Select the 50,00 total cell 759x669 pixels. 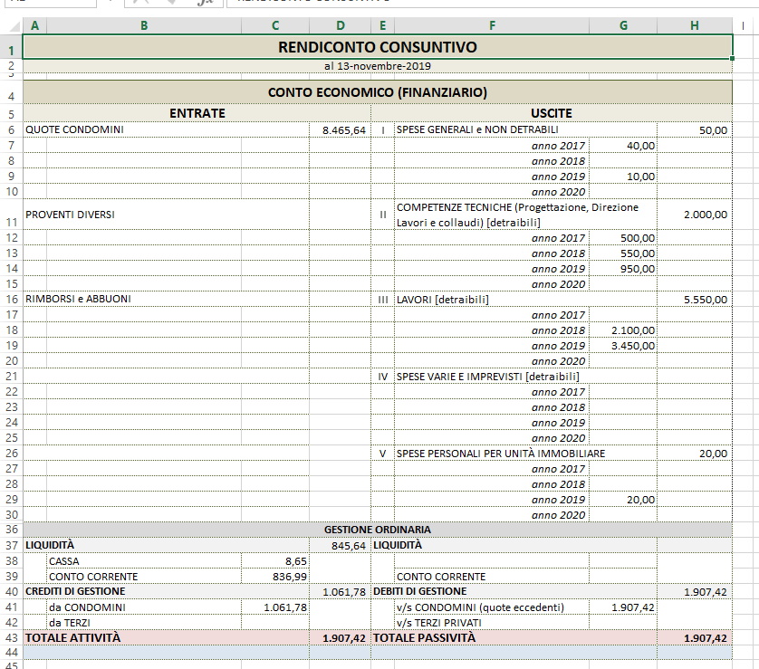pos(695,129)
